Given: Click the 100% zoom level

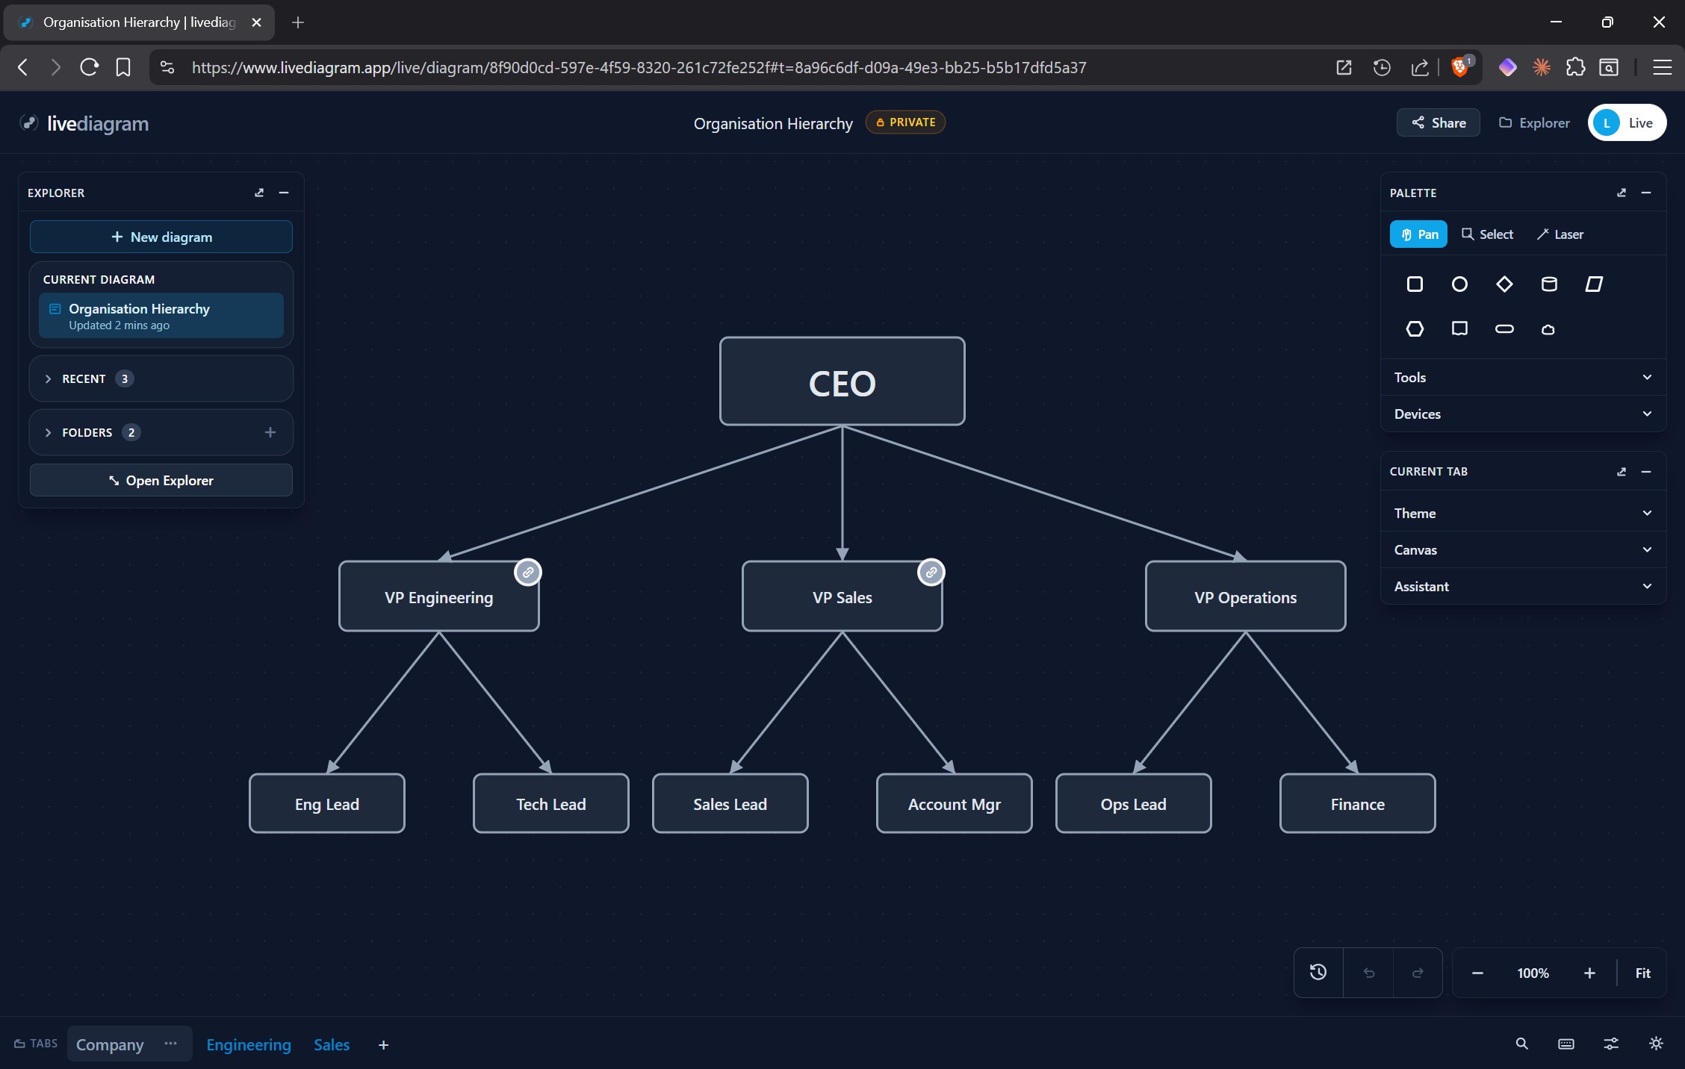Looking at the screenshot, I should [1533, 973].
